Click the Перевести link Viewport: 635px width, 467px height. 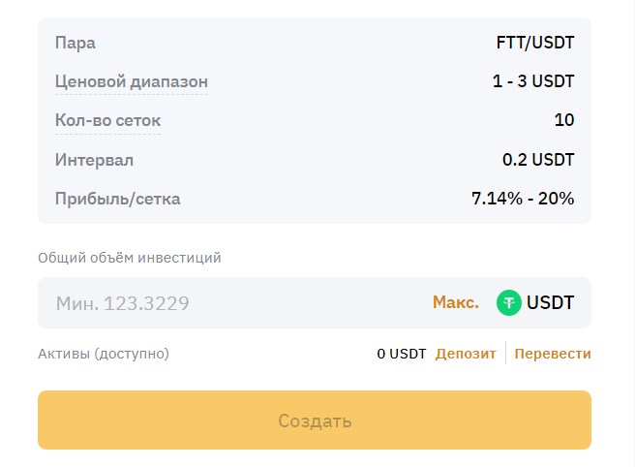[553, 354]
